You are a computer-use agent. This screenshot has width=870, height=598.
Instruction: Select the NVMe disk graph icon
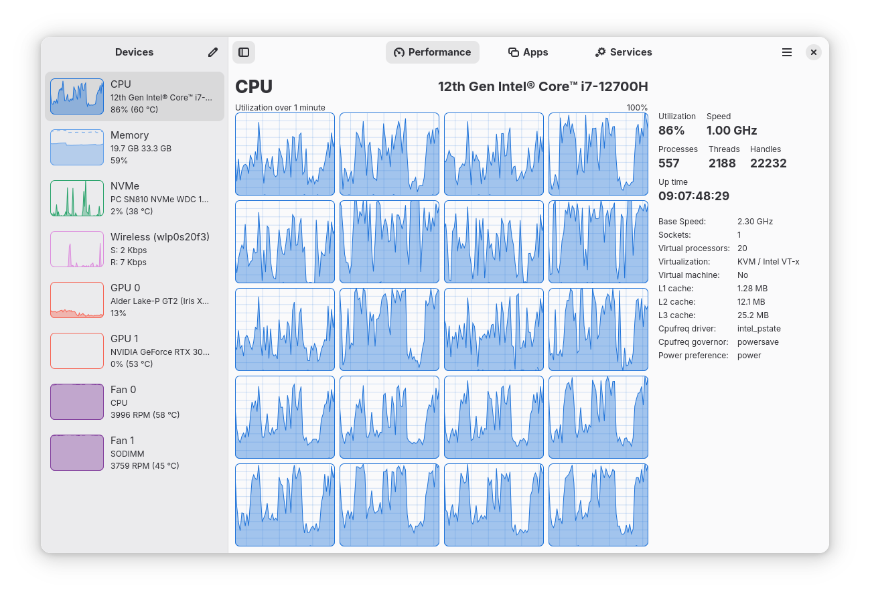coord(77,198)
